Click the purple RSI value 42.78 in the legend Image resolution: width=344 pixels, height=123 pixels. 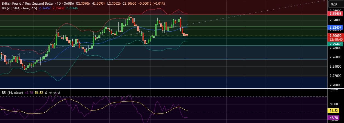tap(29, 93)
